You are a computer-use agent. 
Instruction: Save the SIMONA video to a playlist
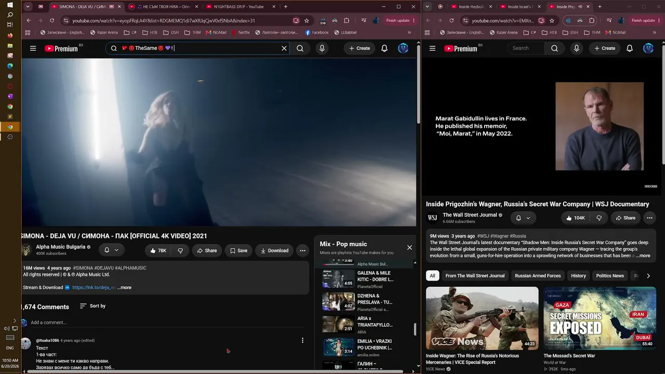click(238, 250)
